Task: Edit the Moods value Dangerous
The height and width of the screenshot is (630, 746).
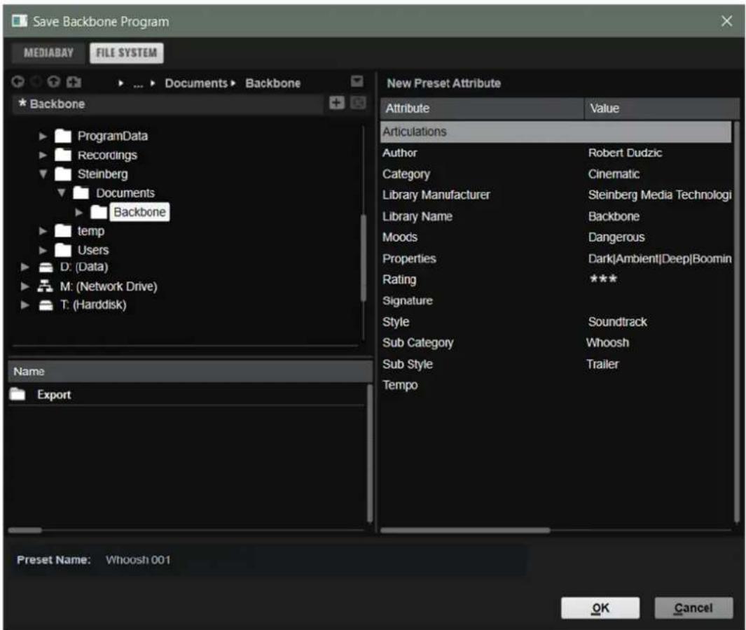Action: (616, 237)
